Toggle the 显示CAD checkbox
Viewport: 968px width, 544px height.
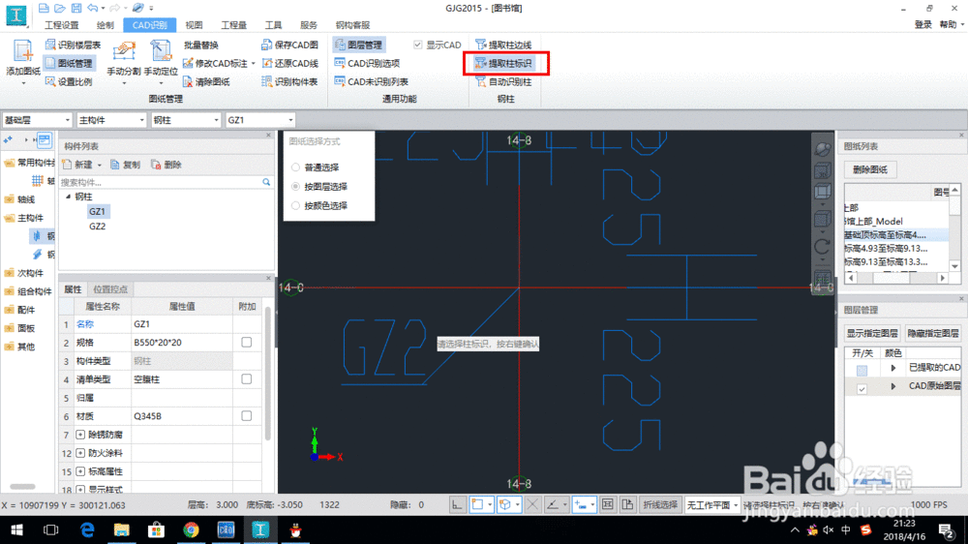click(x=418, y=45)
